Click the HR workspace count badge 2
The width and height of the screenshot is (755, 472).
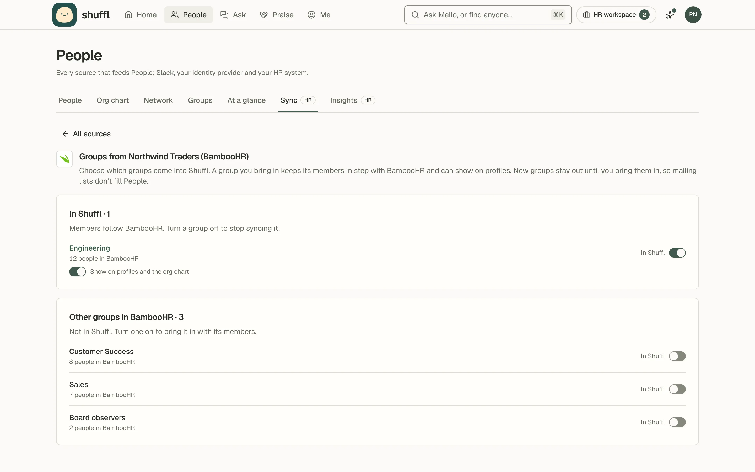[644, 15]
